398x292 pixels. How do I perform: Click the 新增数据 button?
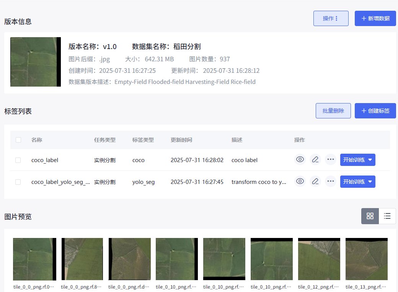tap(375, 18)
